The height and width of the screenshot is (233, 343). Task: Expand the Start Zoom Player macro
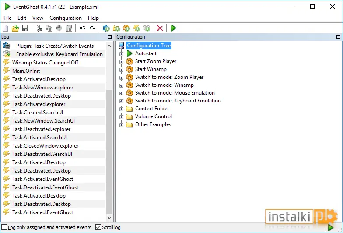[x=121, y=61]
